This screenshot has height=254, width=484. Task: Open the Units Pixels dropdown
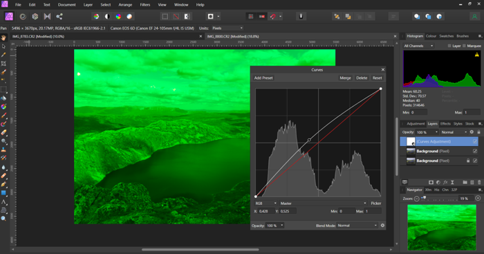pyautogui.click(x=227, y=28)
